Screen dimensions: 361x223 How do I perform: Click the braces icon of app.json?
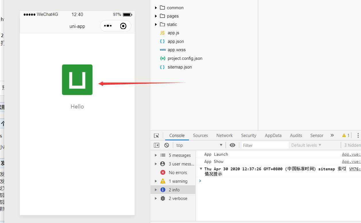click(x=162, y=41)
